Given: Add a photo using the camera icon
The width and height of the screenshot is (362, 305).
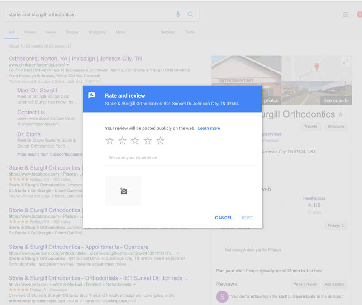Looking at the screenshot, I should [123, 191].
